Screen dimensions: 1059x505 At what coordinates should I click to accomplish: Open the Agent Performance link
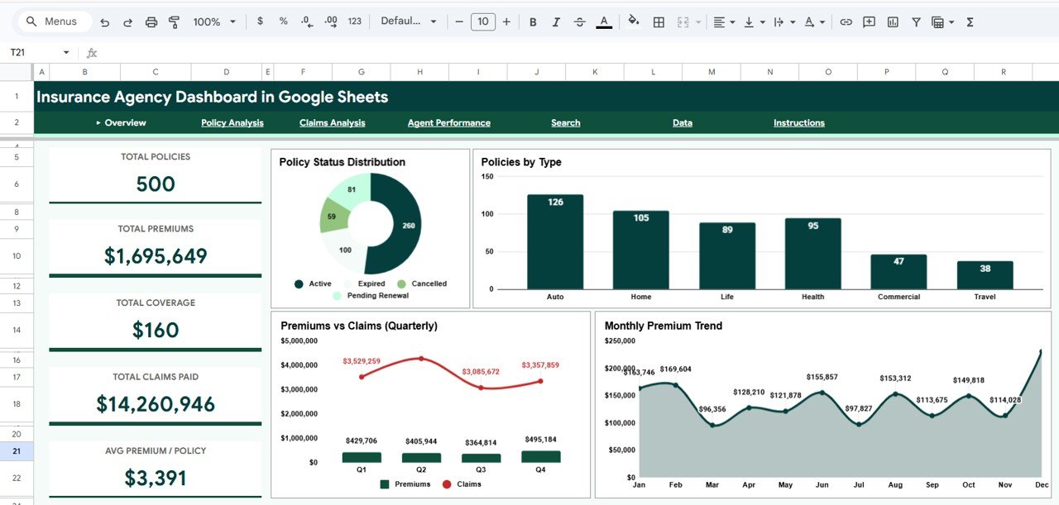(x=448, y=122)
